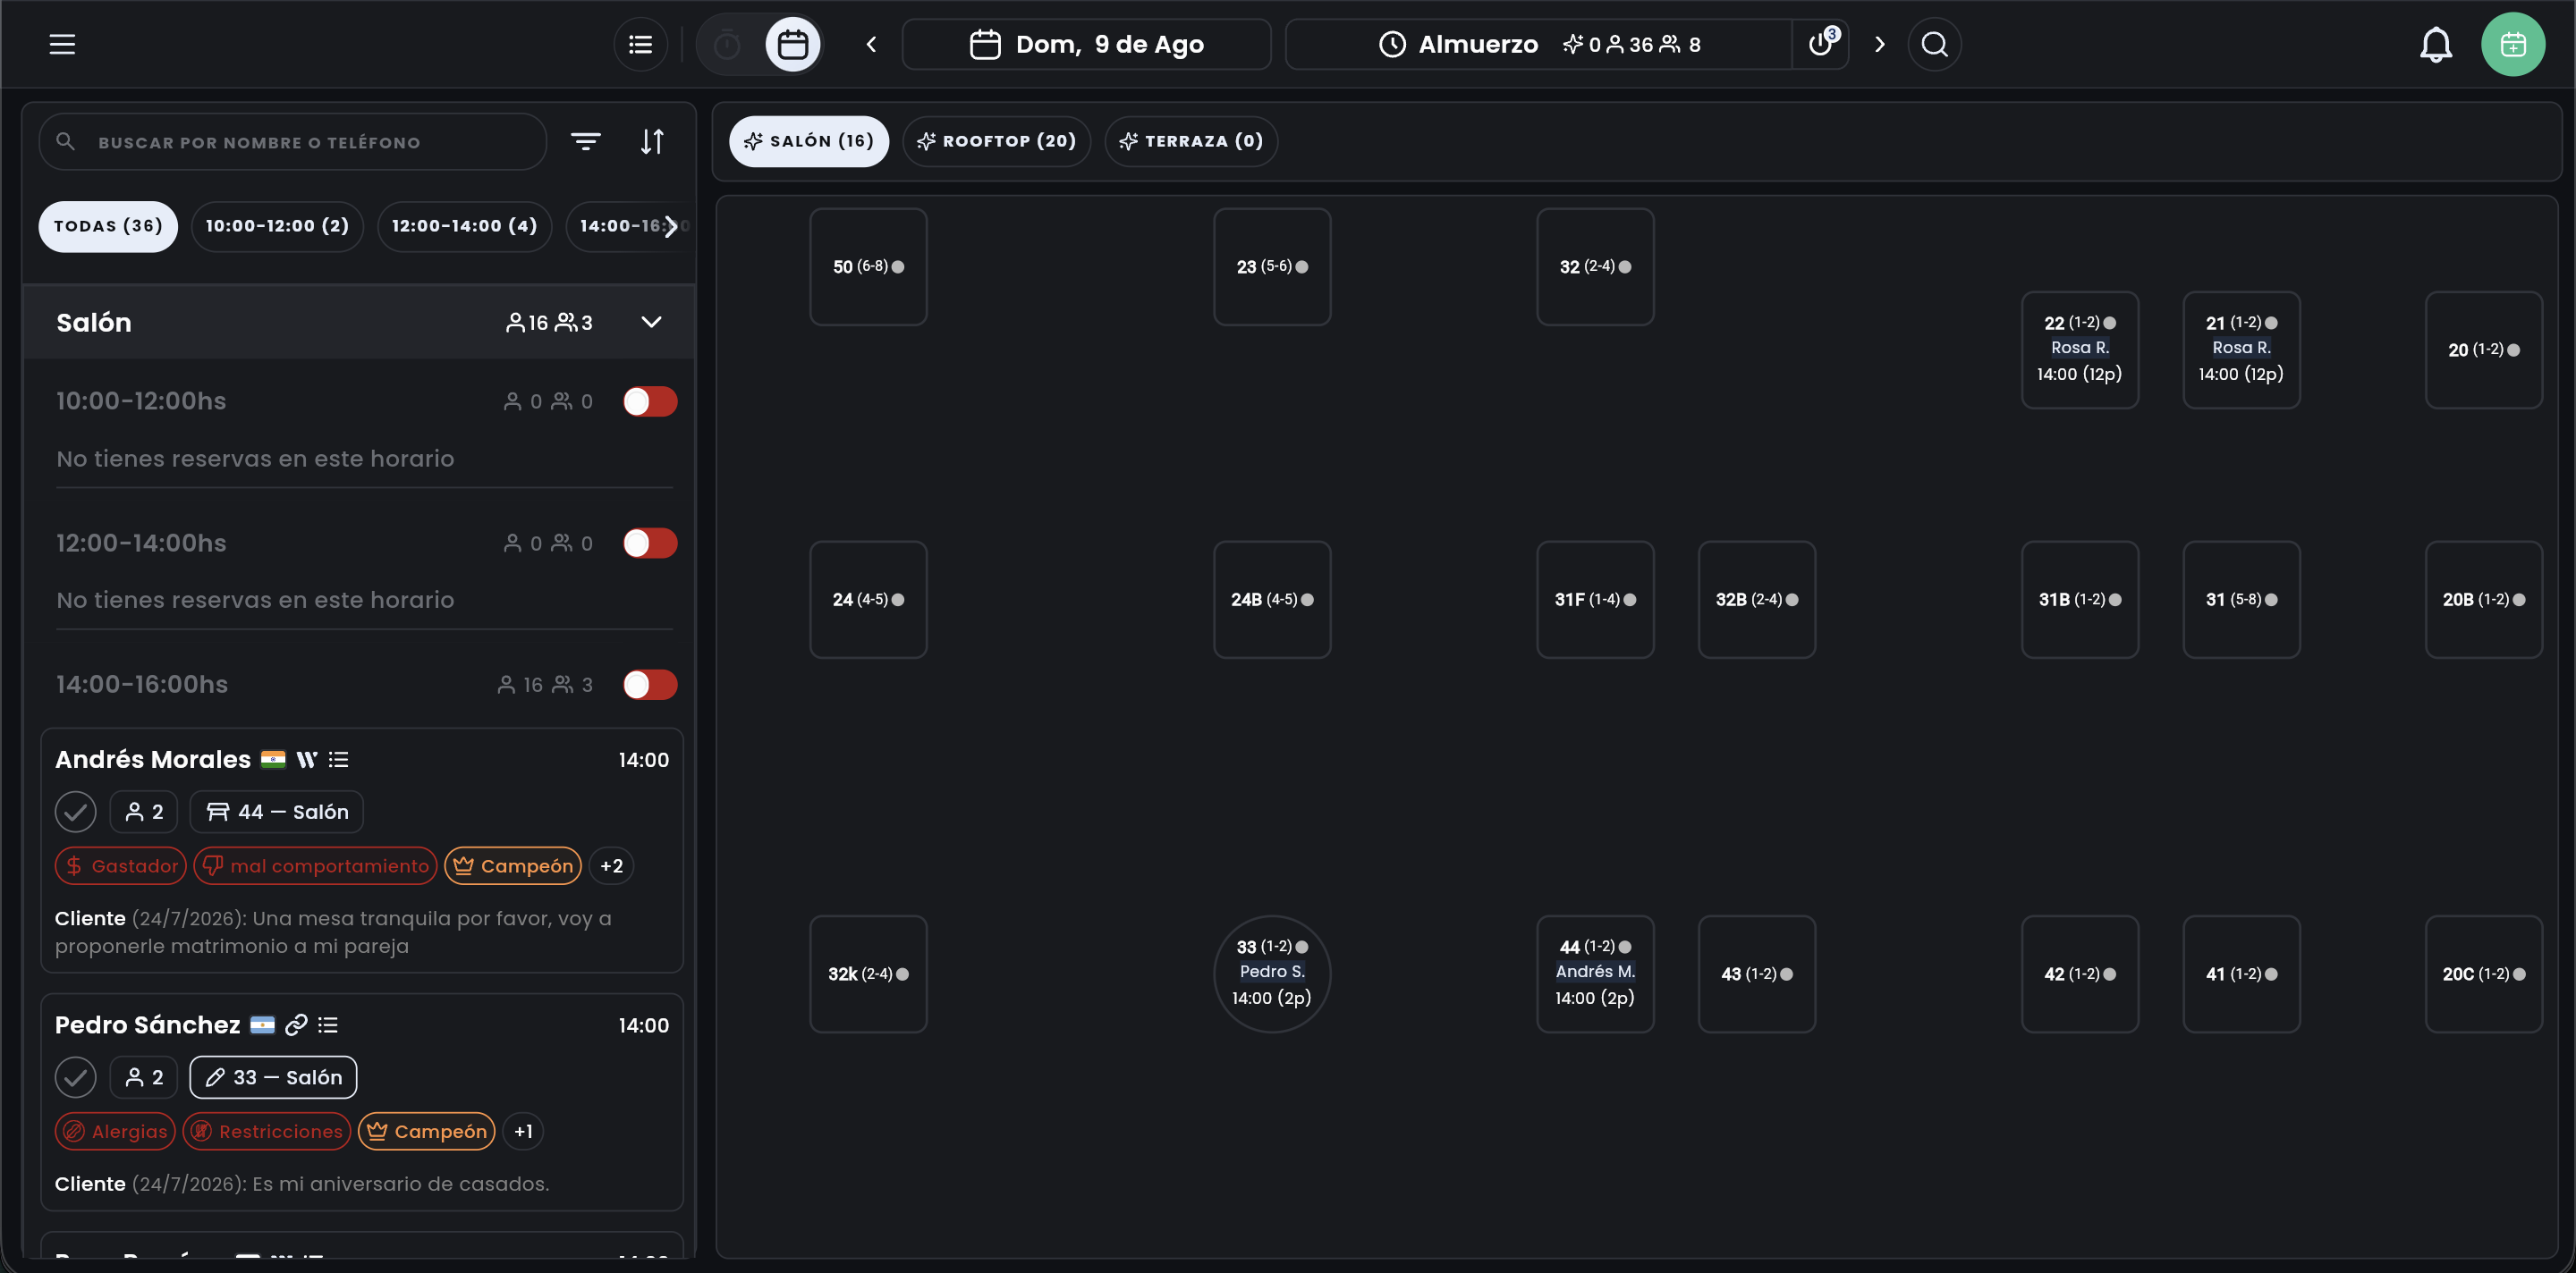Open notes list icon for Pedro Sánchez

coord(328,1025)
